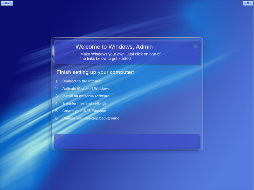The height and width of the screenshot is (190, 254).
Task: Click step number 5 in the list
Action: point(57,111)
